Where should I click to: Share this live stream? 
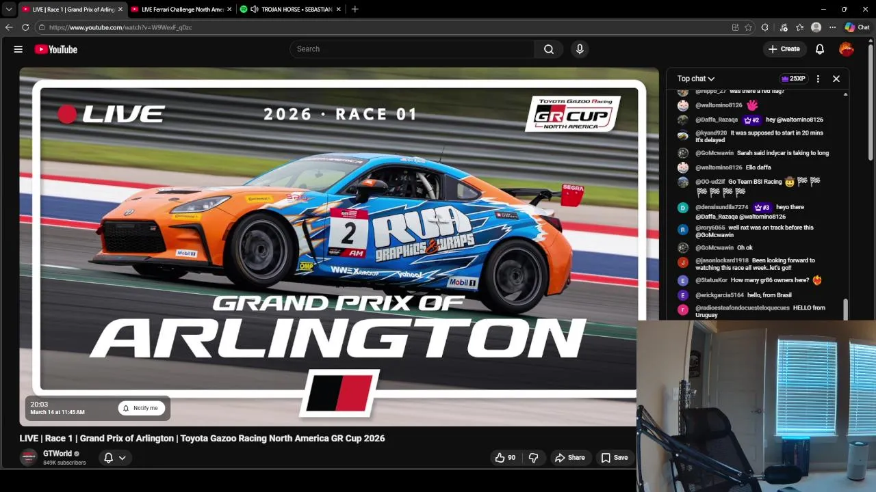click(570, 458)
